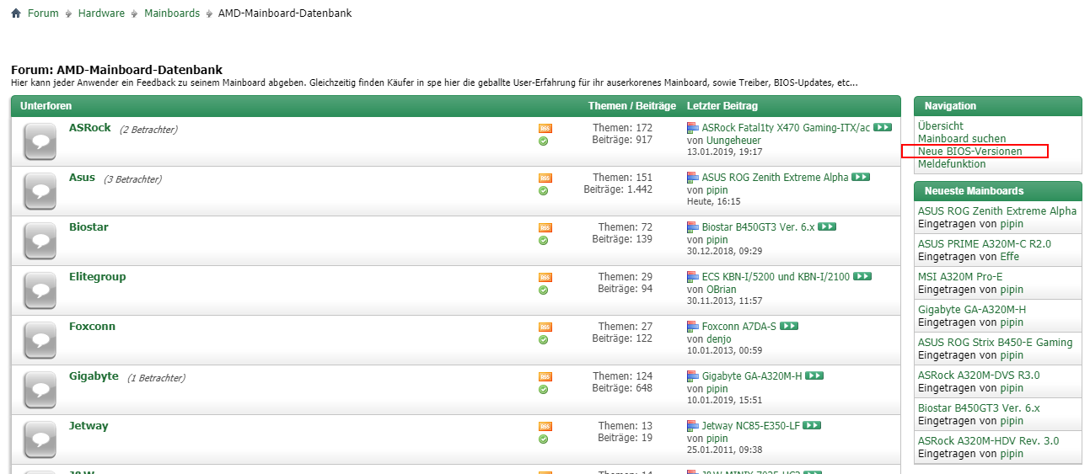Go to last post arrow for ASRock Fatal1ty X470
1090x474 pixels.
click(x=883, y=128)
